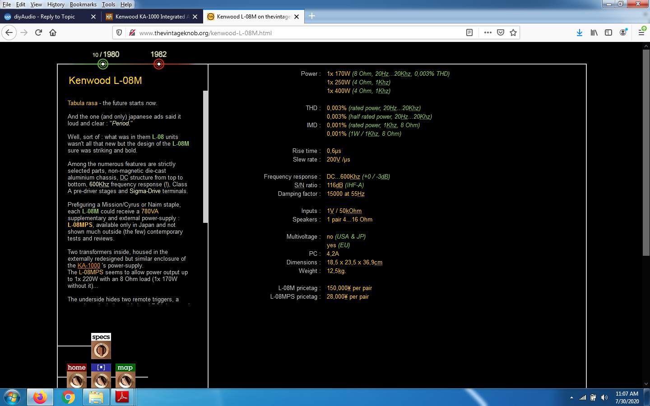Click the '28,000¥ per pair' price value

click(348, 296)
